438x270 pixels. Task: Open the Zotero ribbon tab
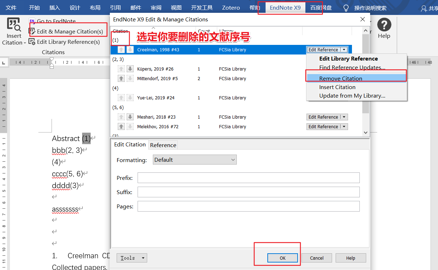coord(231,7)
